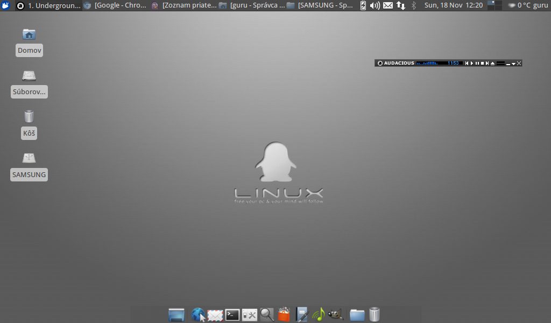Launch the notebook text editor dock icon
551x323 pixels.
click(302, 314)
